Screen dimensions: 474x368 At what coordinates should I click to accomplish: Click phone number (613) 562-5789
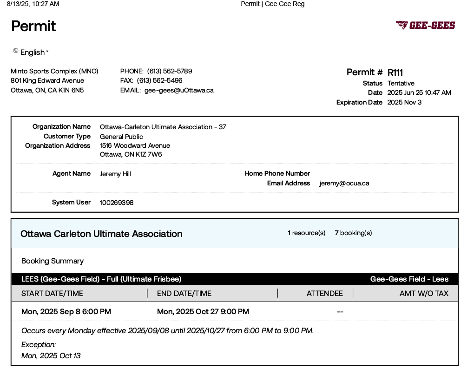[x=170, y=71]
